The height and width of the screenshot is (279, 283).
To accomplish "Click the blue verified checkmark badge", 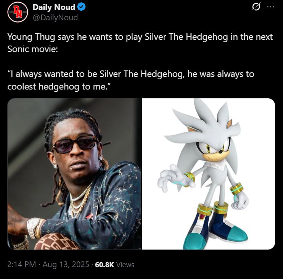I will click(81, 7).
